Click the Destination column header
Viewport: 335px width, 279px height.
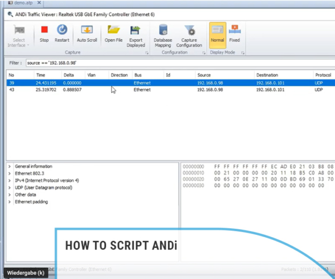pyautogui.click(x=267, y=75)
